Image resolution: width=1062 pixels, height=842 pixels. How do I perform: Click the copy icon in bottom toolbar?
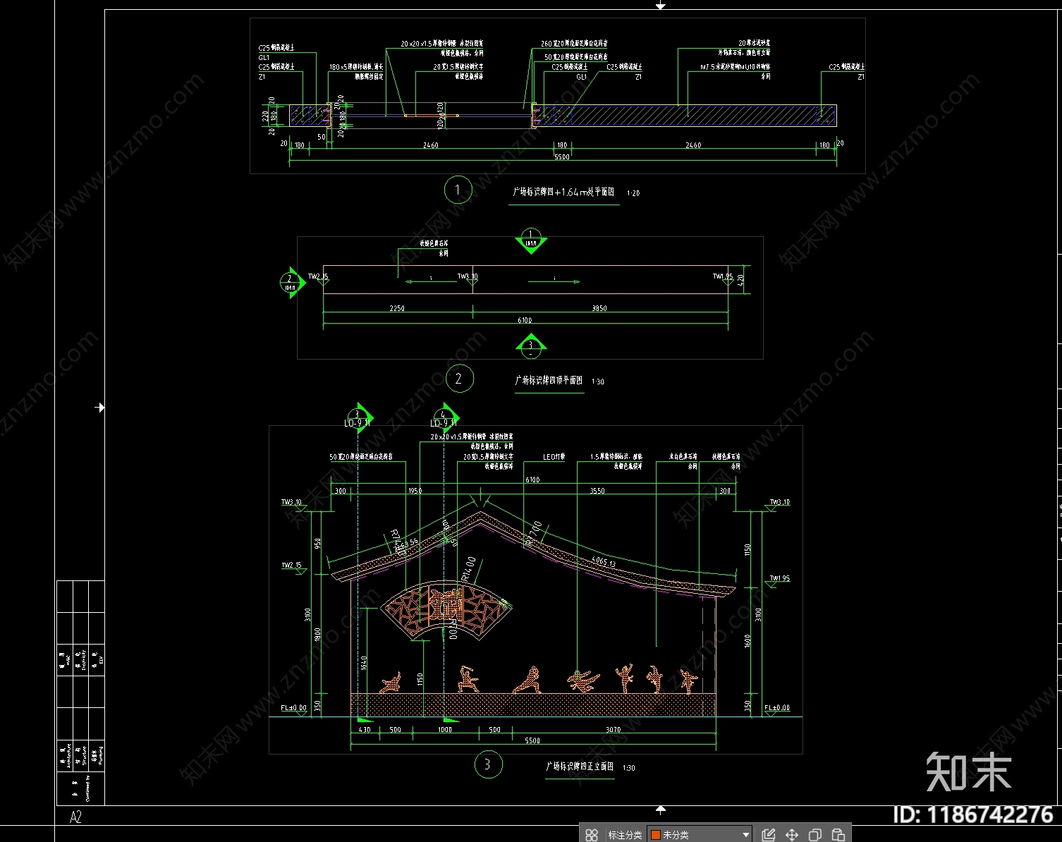coord(815,835)
